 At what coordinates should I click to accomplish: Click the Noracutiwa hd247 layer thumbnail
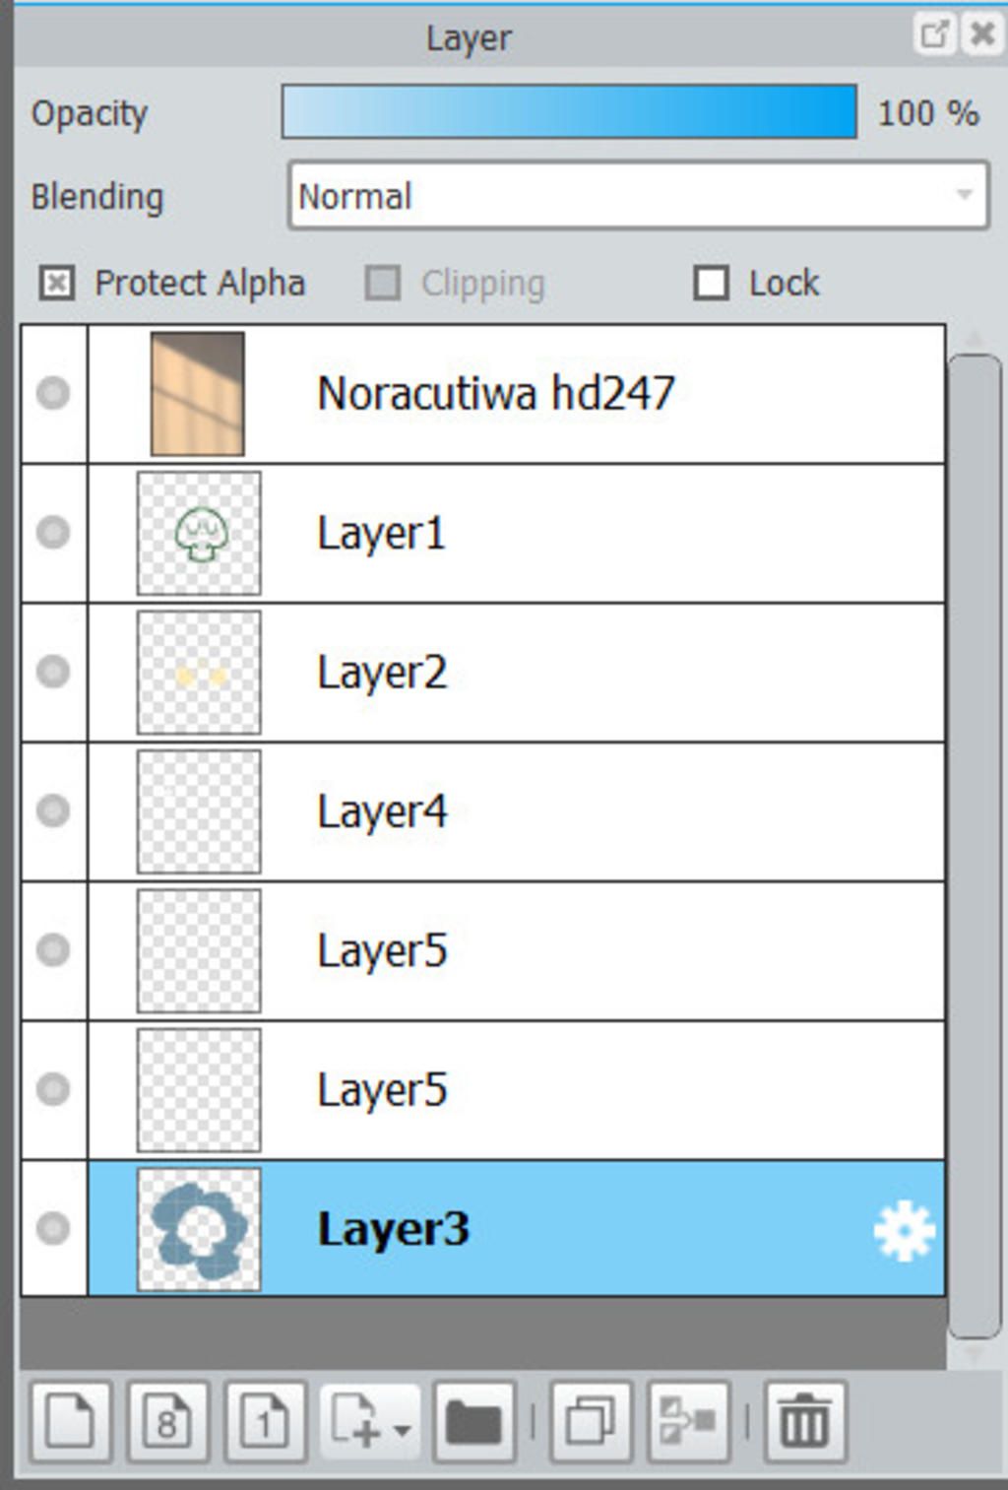coord(198,394)
